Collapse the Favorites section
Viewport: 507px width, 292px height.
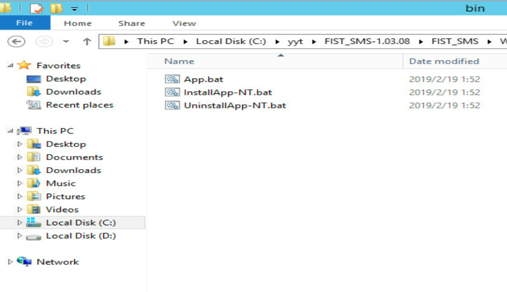point(11,65)
